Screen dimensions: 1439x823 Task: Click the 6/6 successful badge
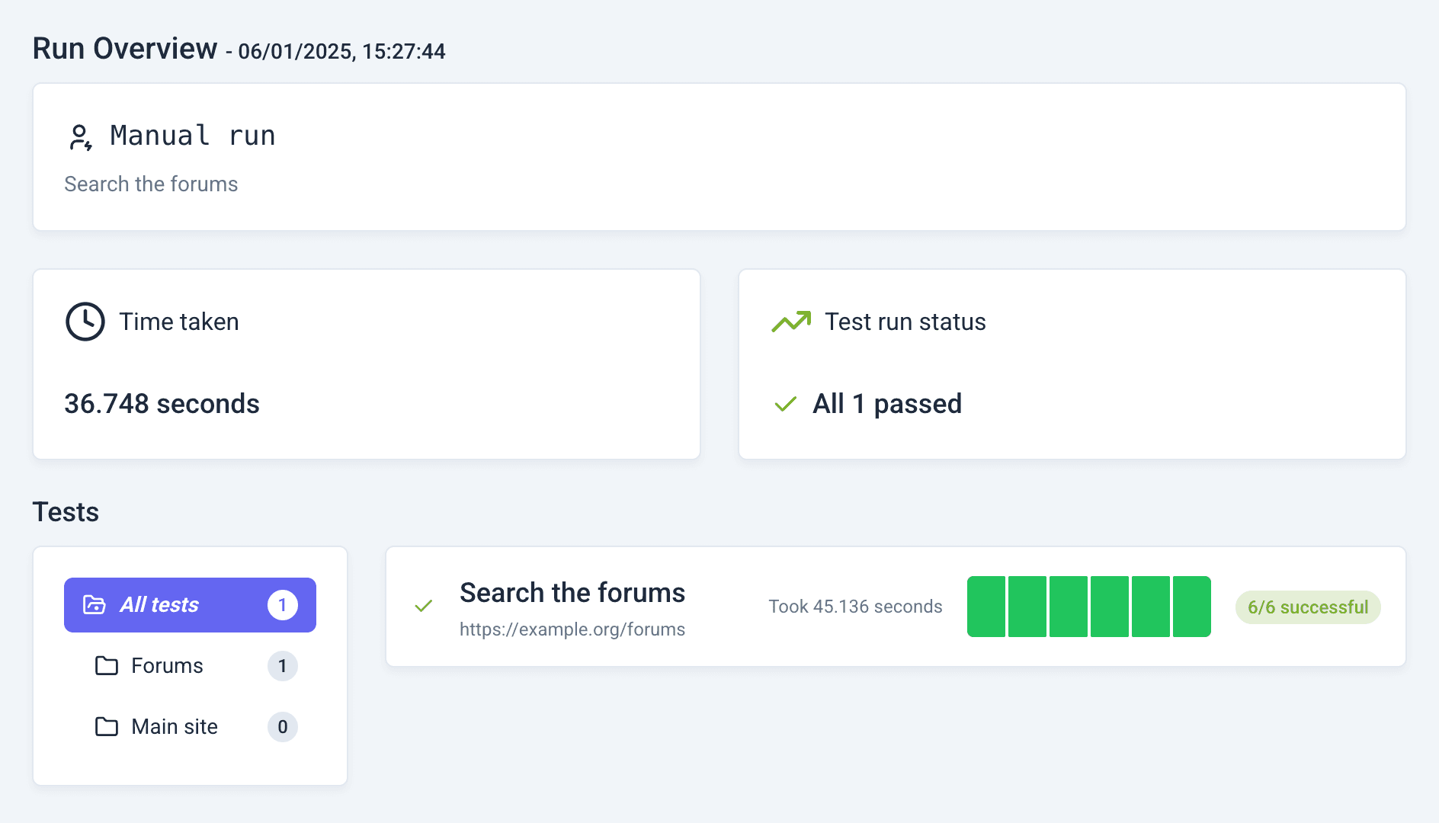[1308, 607]
